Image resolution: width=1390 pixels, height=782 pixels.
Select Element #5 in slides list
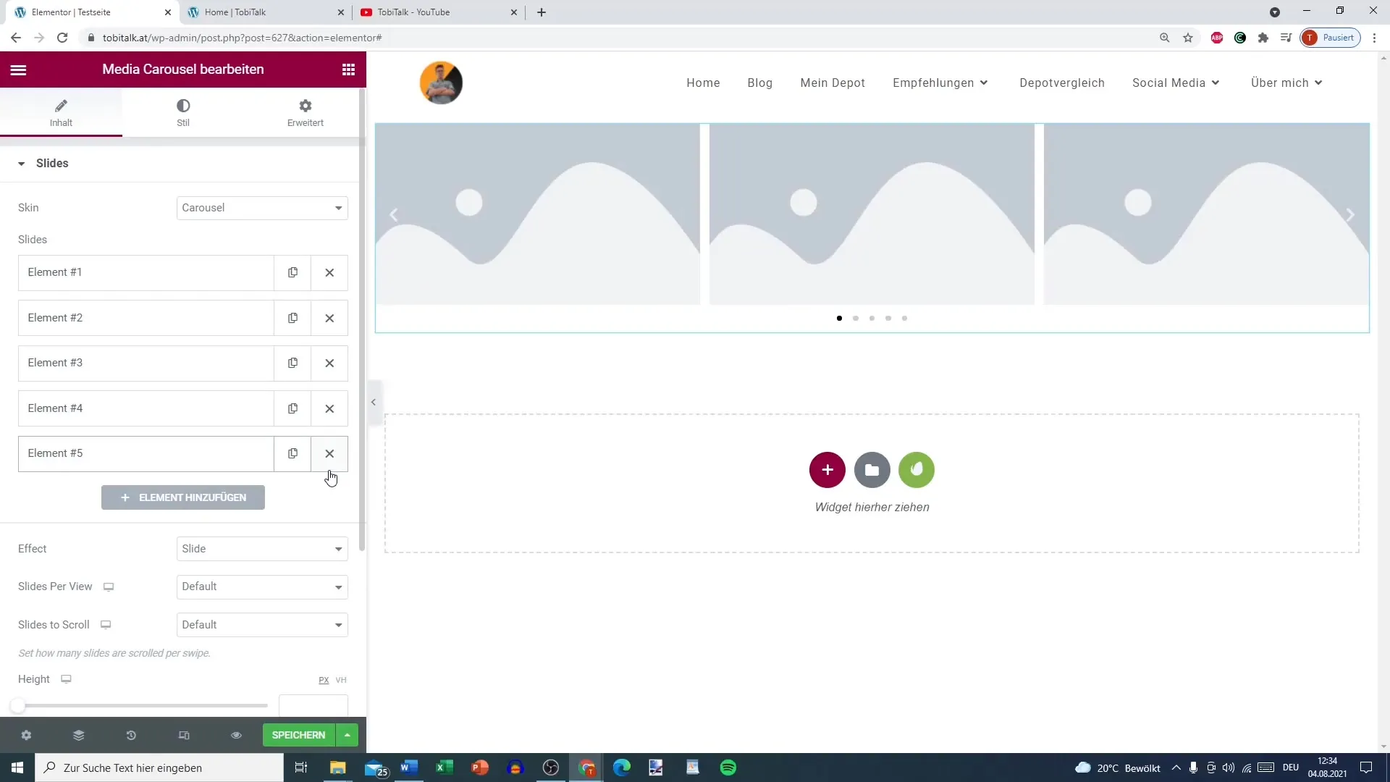(x=146, y=453)
